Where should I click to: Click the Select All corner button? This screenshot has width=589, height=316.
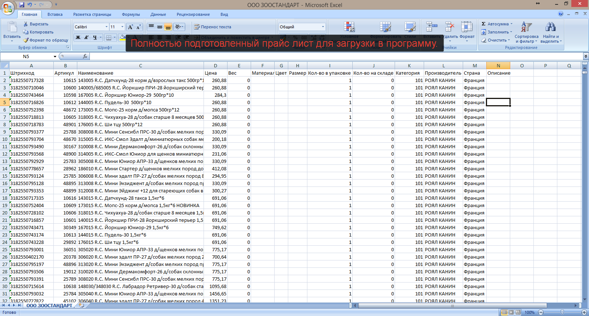click(x=4, y=65)
